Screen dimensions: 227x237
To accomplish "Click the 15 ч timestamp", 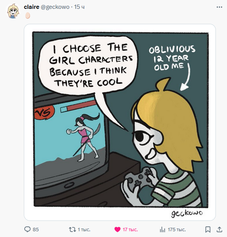I will pos(79,7).
